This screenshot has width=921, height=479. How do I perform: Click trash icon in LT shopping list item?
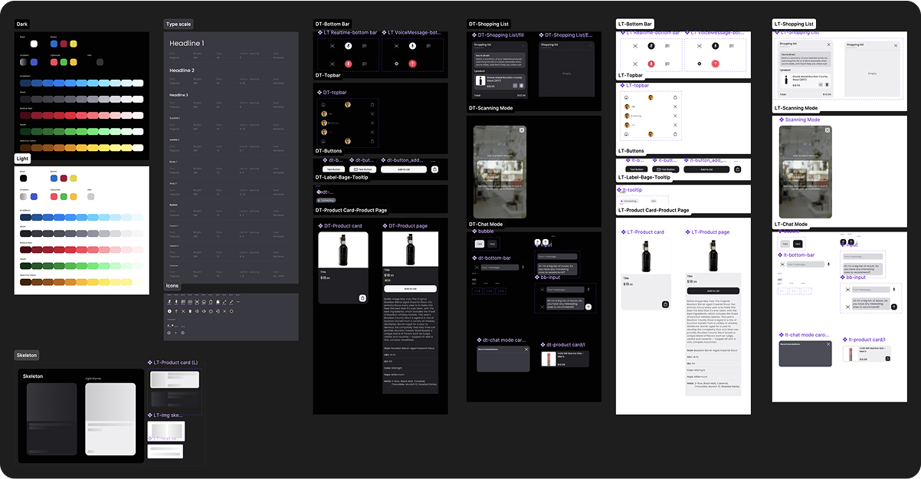tap(827, 84)
